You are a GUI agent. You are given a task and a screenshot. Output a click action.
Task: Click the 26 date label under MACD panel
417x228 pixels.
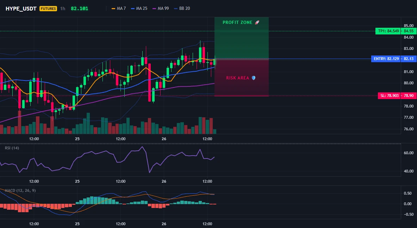coord(164,224)
